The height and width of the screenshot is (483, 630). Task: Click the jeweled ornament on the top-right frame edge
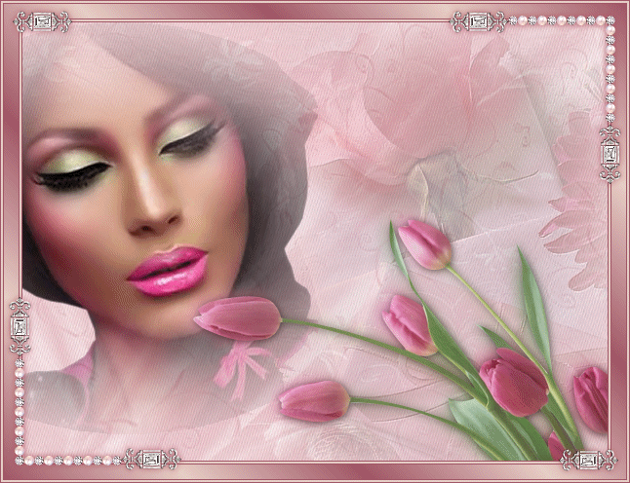point(478,20)
